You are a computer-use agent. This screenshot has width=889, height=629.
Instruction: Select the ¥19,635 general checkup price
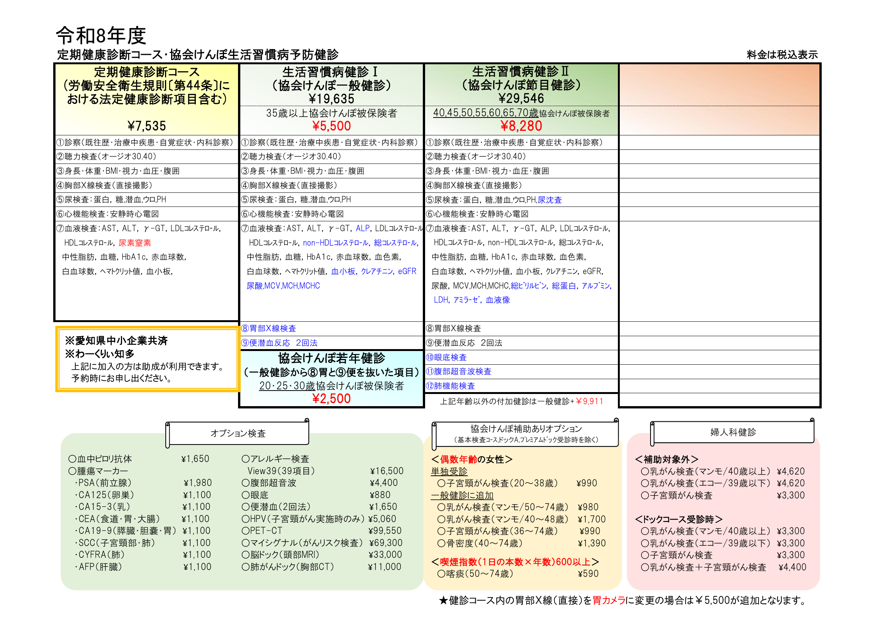click(x=332, y=99)
